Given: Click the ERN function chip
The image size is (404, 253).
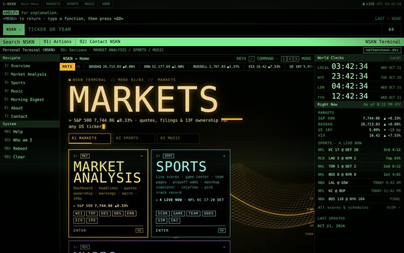Looking at the screenshot, I should pyautogui.click(x=131, y=213).
